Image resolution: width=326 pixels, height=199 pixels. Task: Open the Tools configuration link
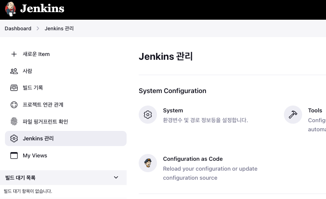[315, 110]
